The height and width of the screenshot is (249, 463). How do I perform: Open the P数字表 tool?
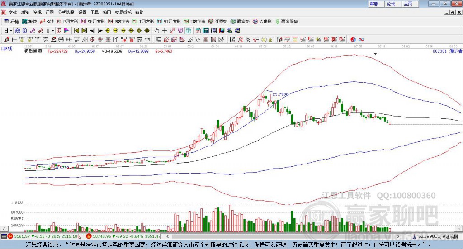pos(119,22)
